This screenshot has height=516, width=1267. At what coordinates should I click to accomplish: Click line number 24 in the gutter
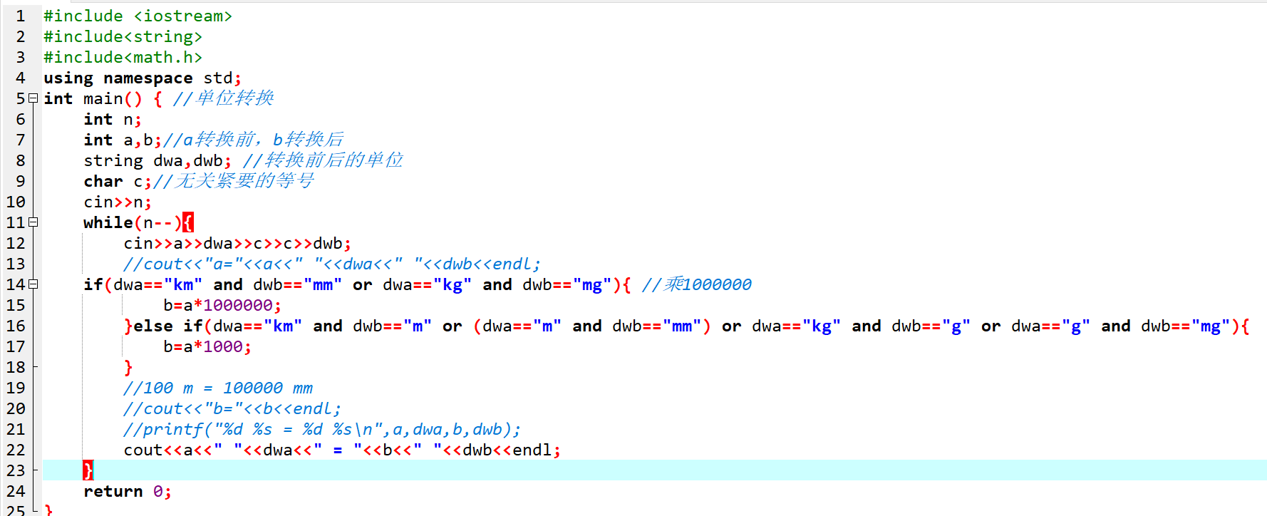pos(16,491)
